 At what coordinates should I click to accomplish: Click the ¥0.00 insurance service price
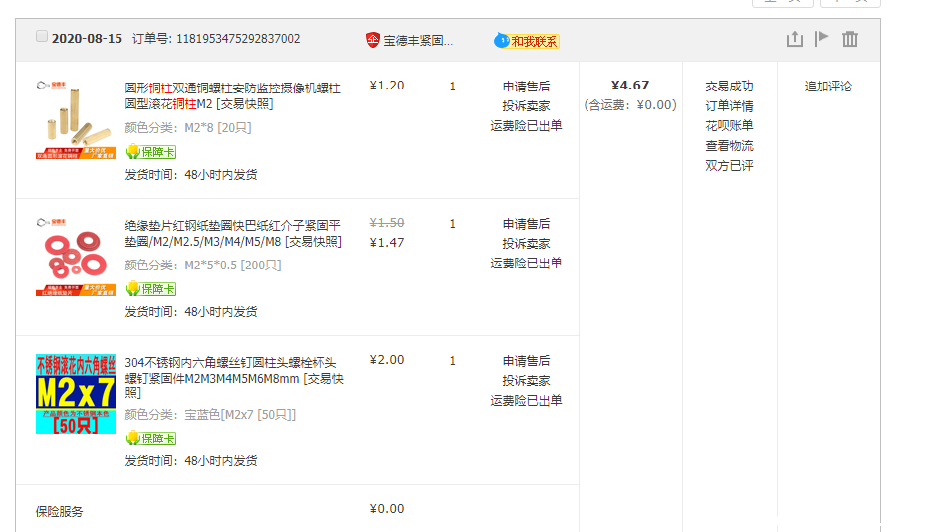[x=387, y=509]
